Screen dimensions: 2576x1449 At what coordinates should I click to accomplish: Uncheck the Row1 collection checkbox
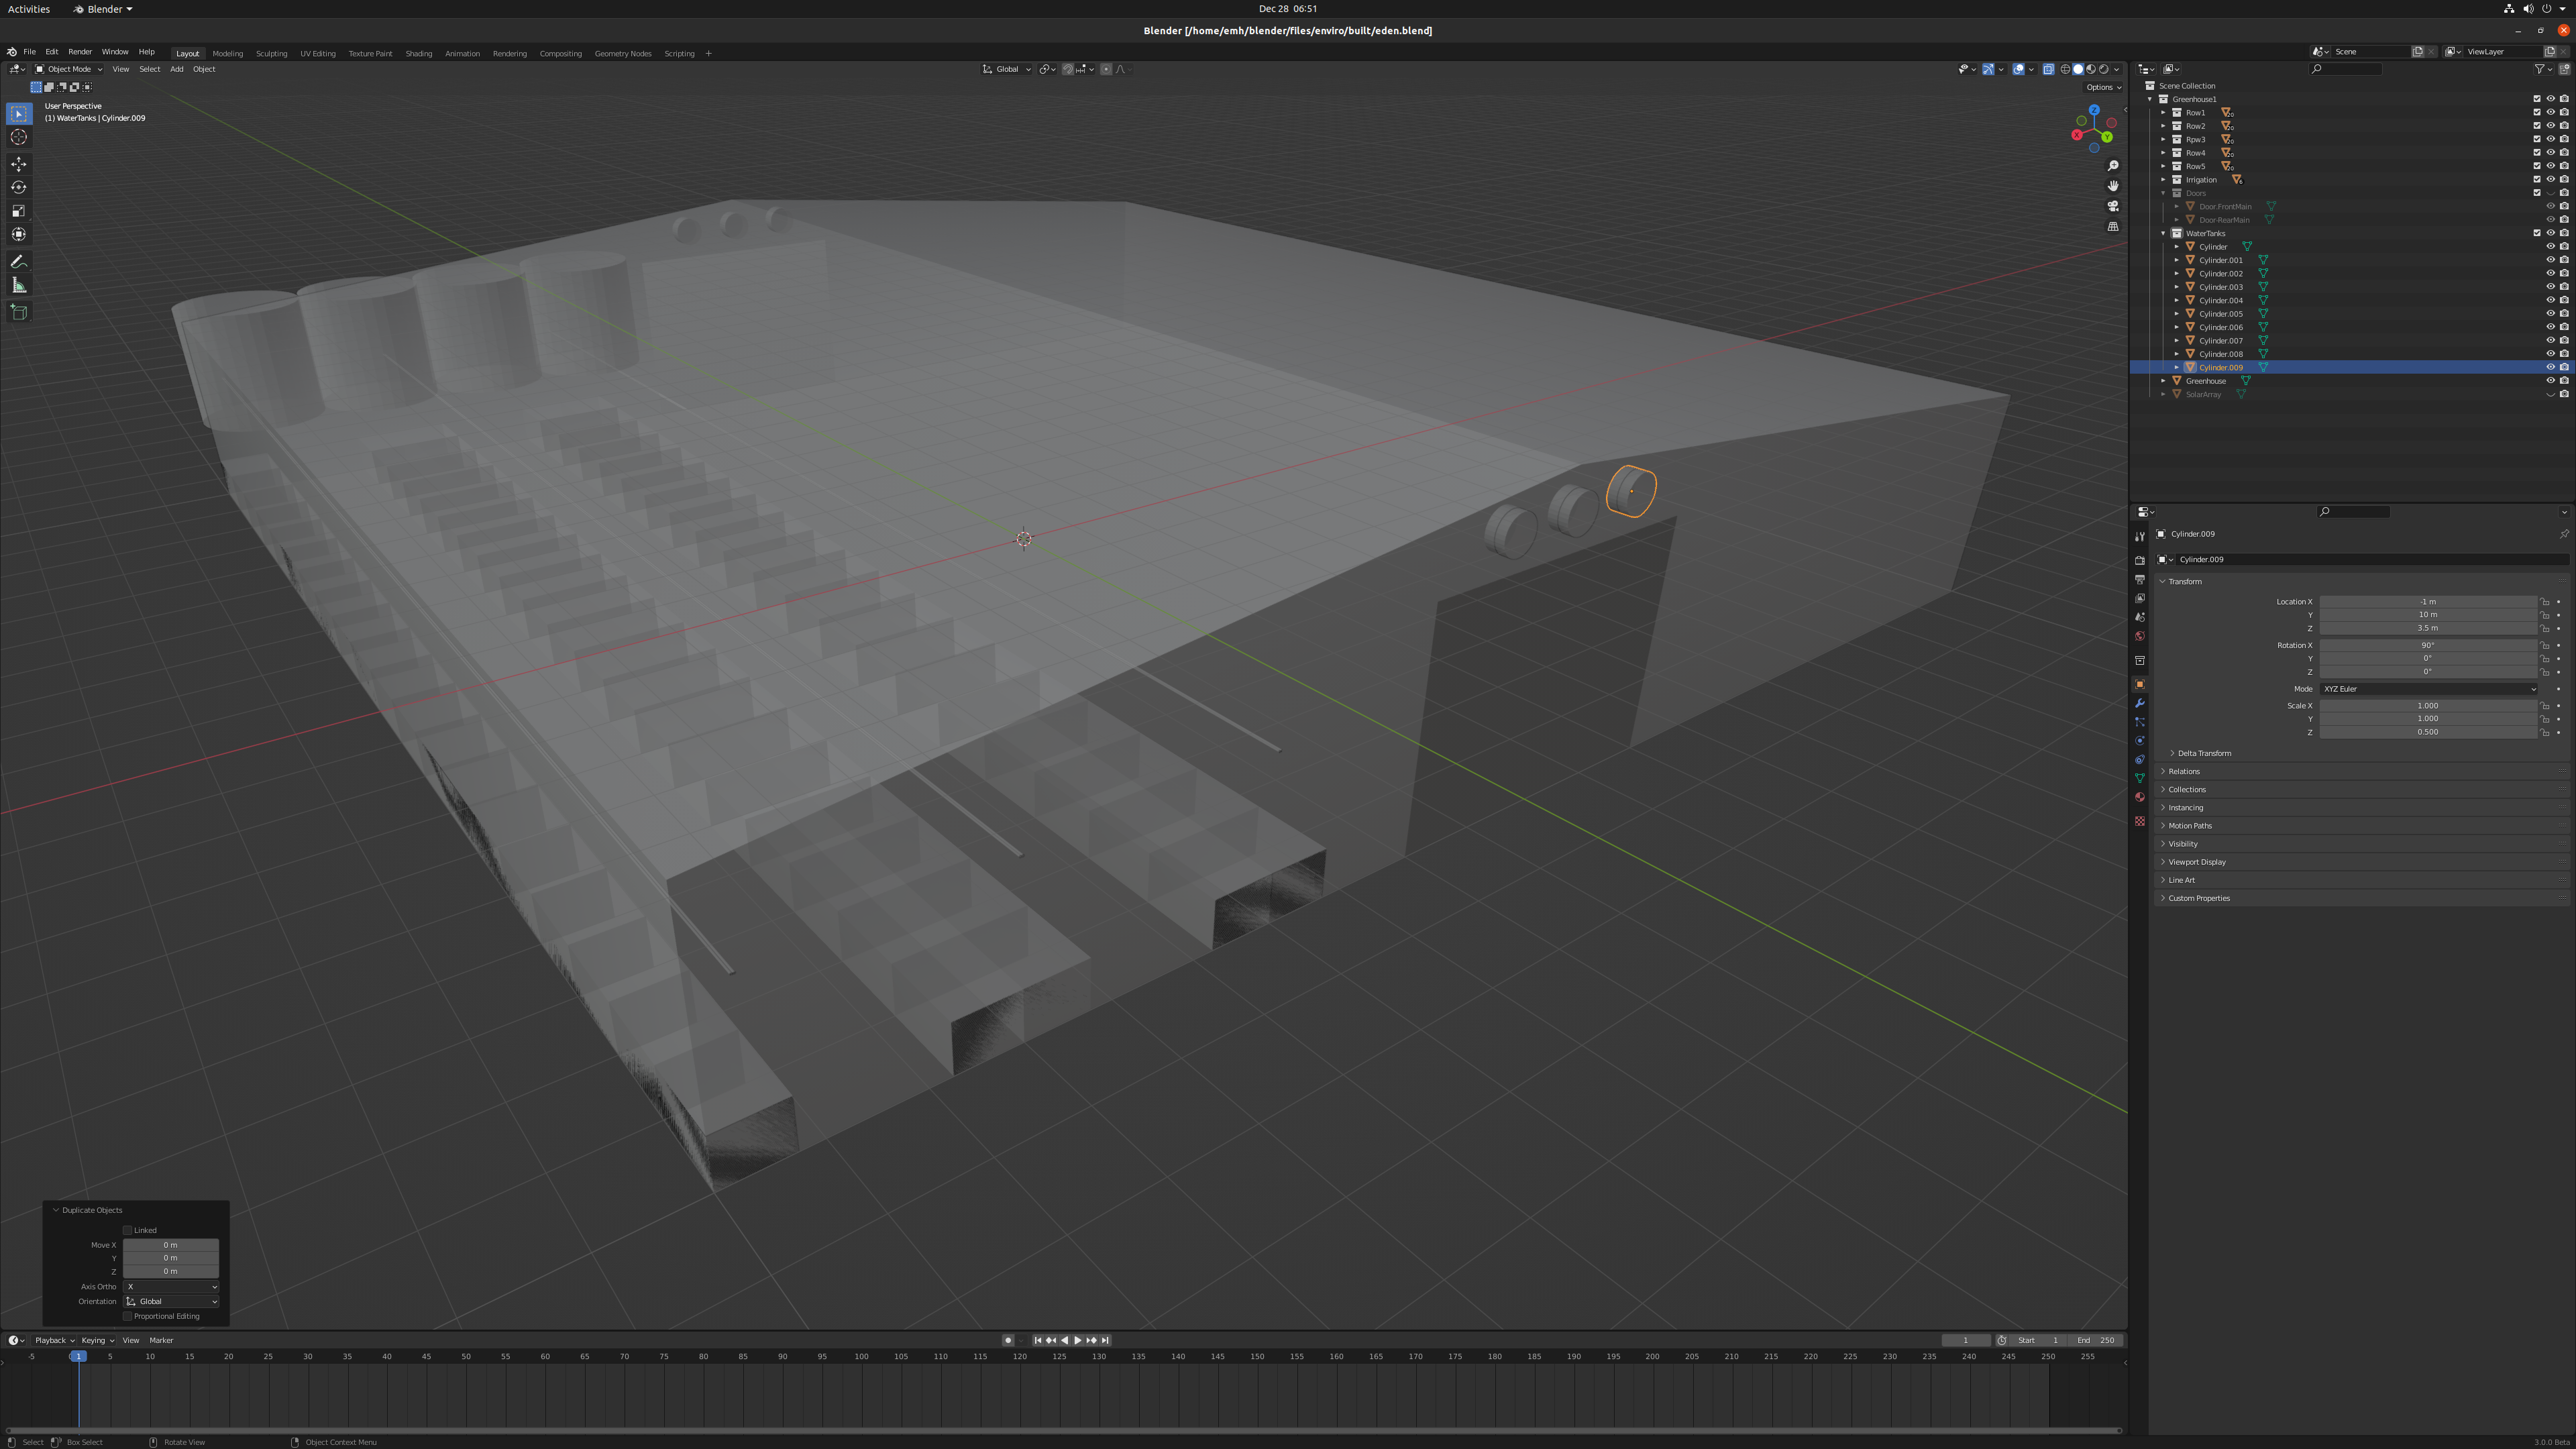tap(2536, 112)
